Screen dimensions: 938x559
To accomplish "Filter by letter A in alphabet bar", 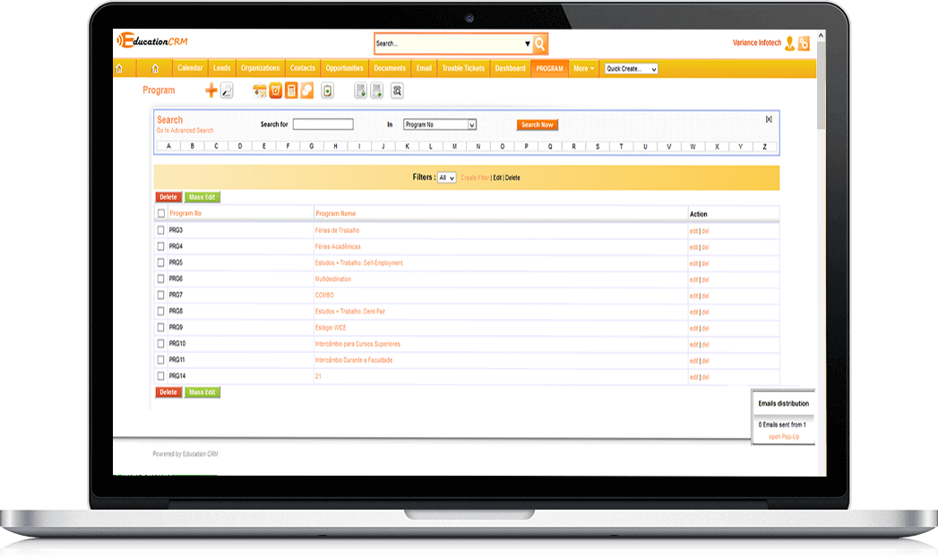I will click(x=168, y=147).
